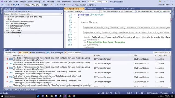Switch to the DataHelper.cs tab
Image resolution: width=175 pixels, height=98 pixels.
(108, 9)
